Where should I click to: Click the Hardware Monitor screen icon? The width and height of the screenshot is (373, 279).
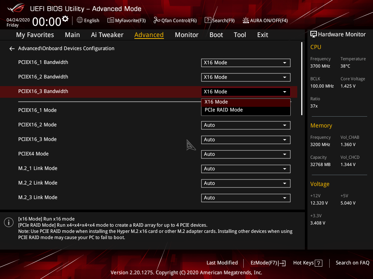tap(314, 35)
